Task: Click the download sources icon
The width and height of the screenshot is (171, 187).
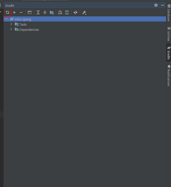Action: tap(67, 12)
